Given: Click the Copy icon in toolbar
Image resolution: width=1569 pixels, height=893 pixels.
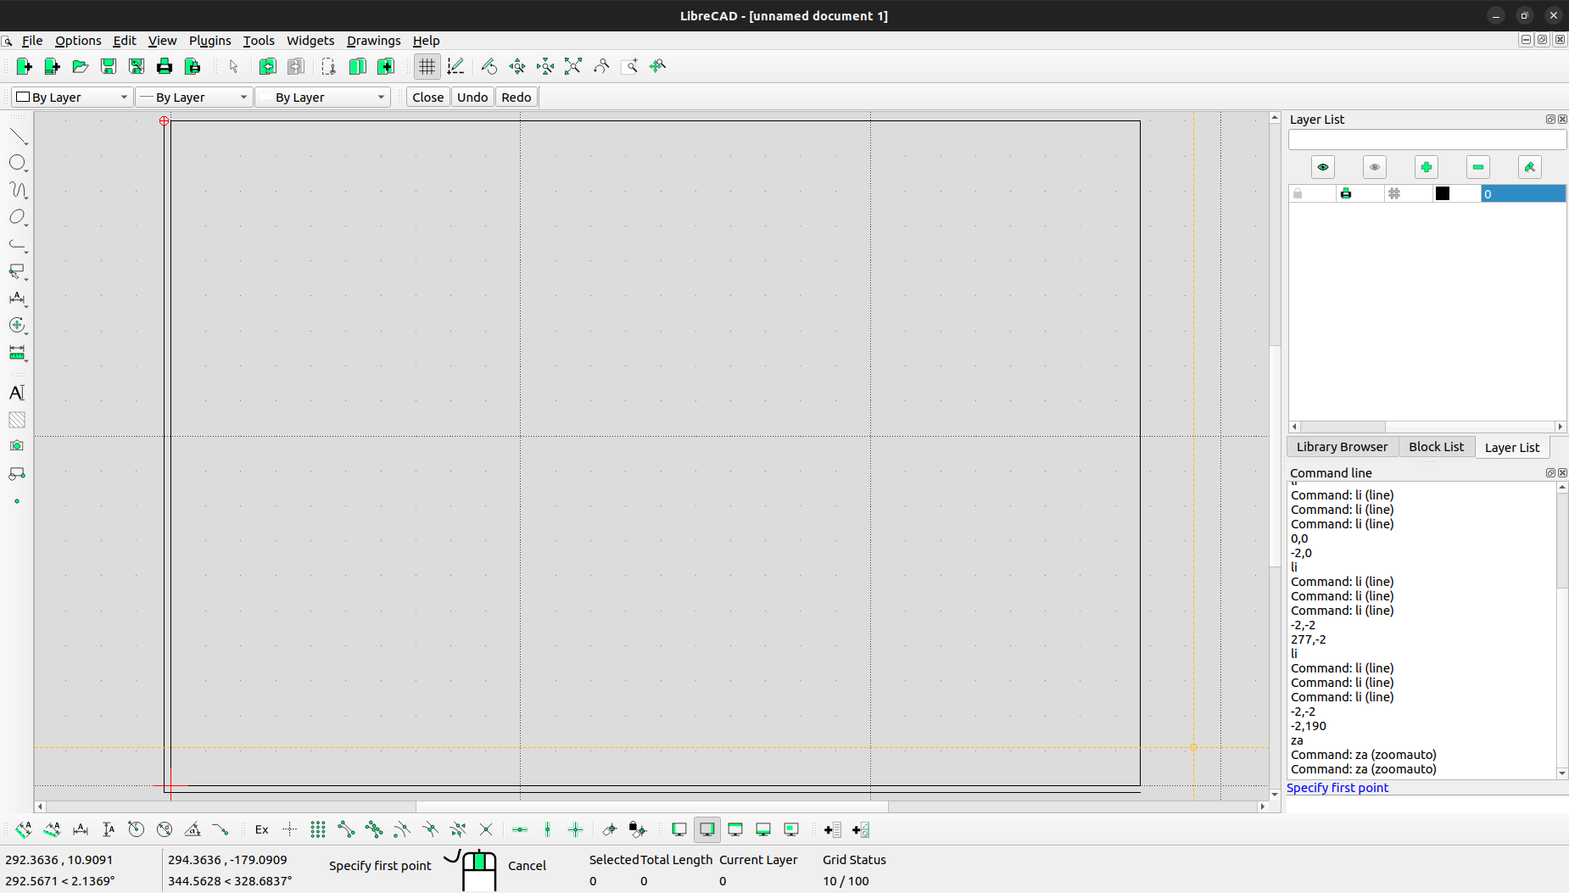Looking at the screenshot, I should 357,66.
